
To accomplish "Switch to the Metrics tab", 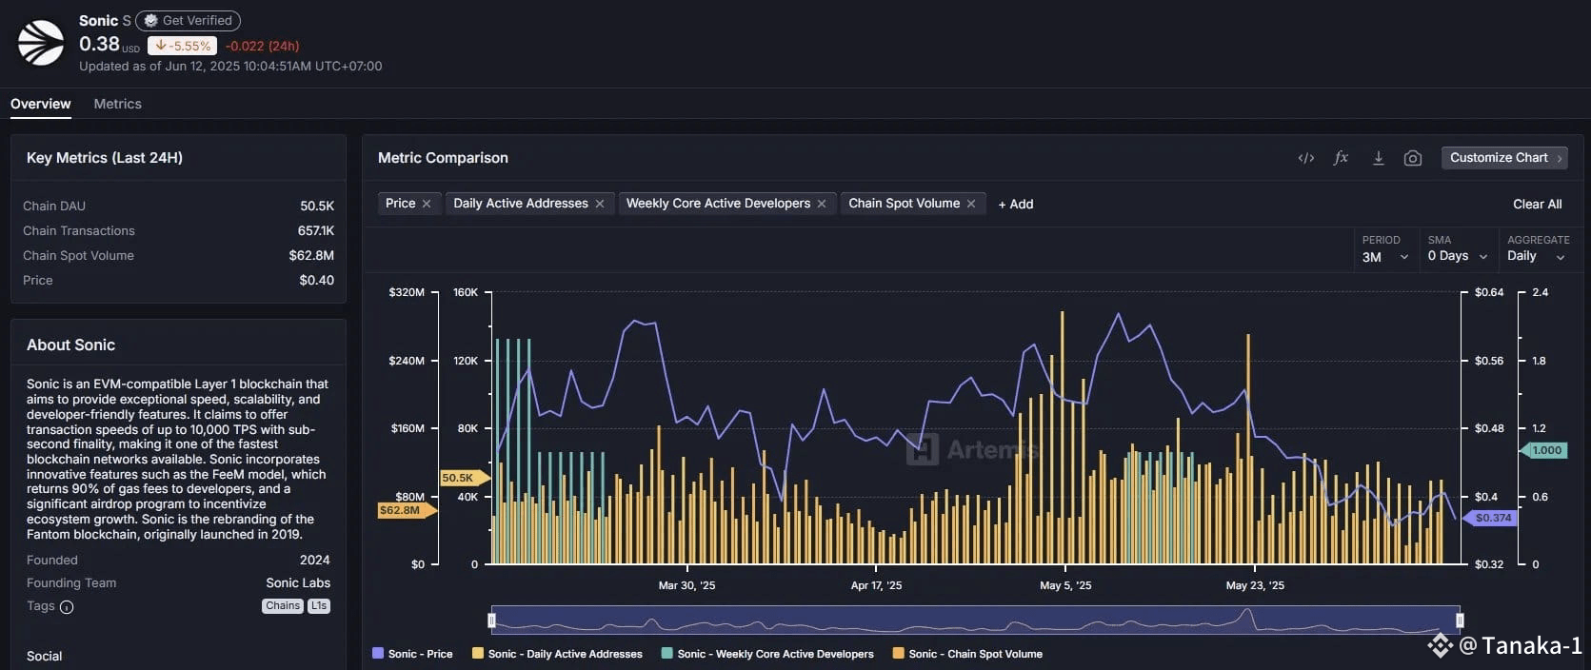I will click(118, 104).
